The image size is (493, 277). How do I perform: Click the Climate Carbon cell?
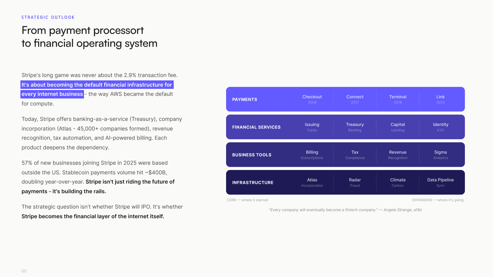point(398,182)
